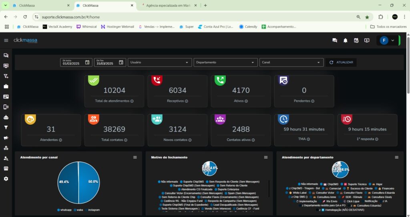This screenshot has height=217, width=410.
Task: Click the funnel icon in the left sidebar
Action: (6, 128)
